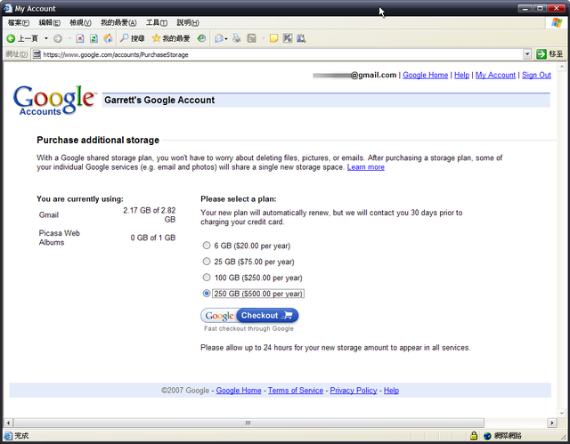
Task: Click the History toolbar icon
Action: (x=201, y=38)
